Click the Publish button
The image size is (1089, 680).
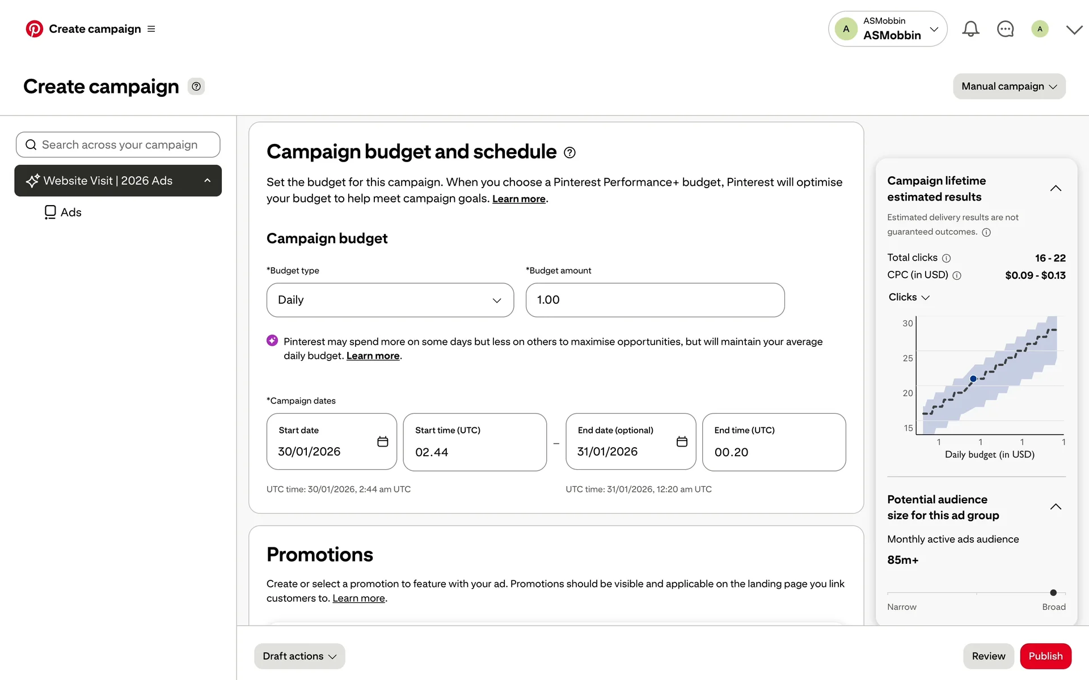pos(1045,656)
